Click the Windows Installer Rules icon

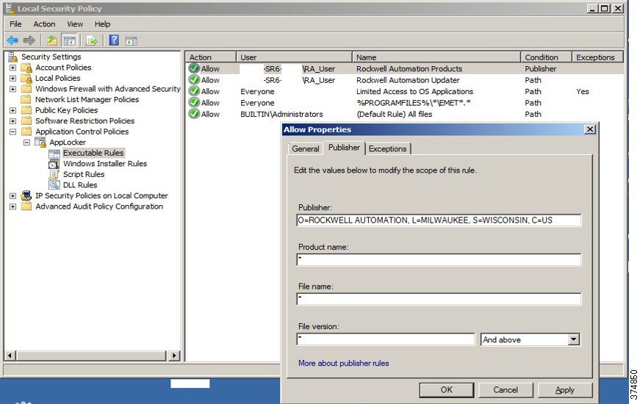point(54,164)
